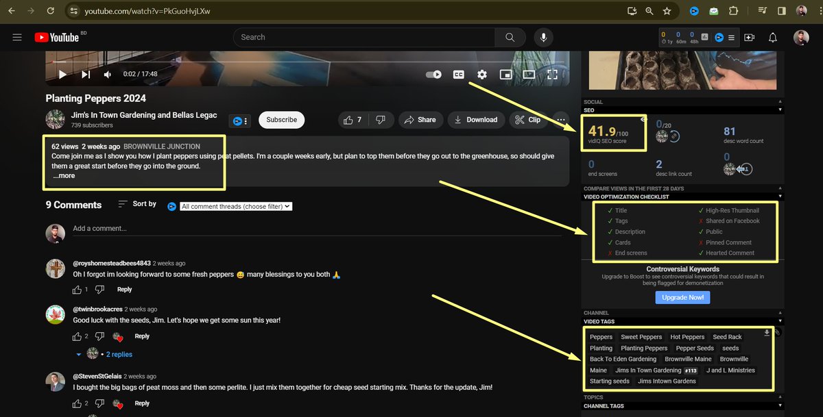Play the video

click(62, 74)
